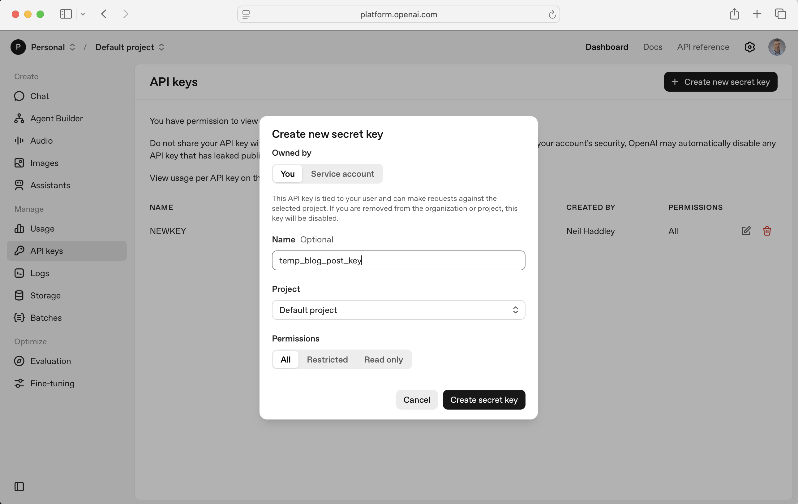Viewport: 798px width, 504px height.
Task: Open Batches in the sidebar menu
Action: pyautogui.click(x=46, y=318)
